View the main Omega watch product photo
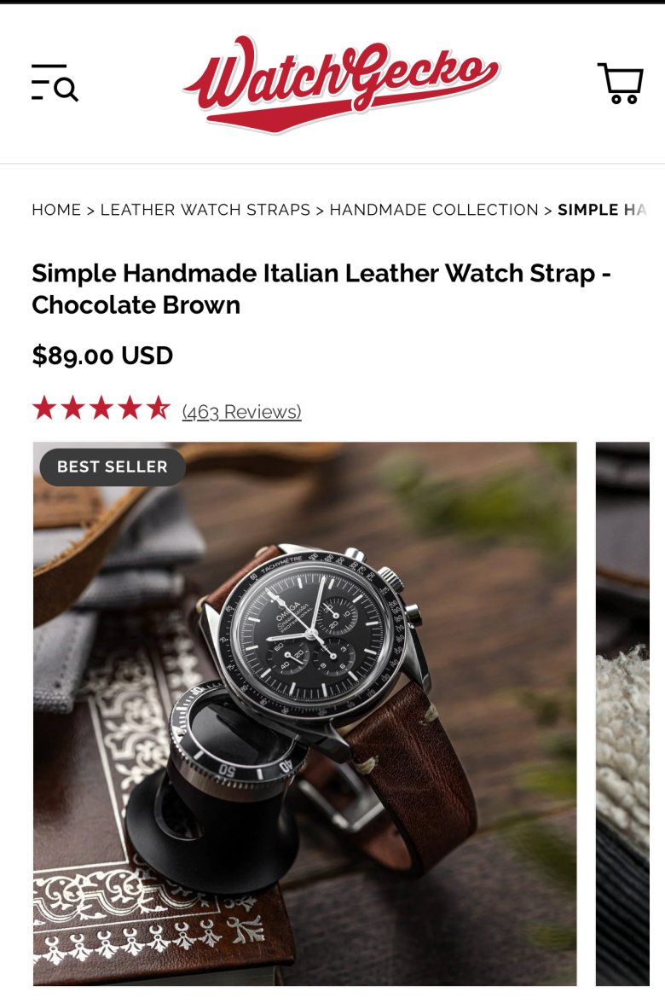Screen dimensions: 665x1003 point(305,714)
